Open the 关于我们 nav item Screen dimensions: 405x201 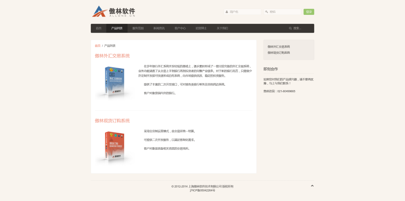tap(222, 28)
